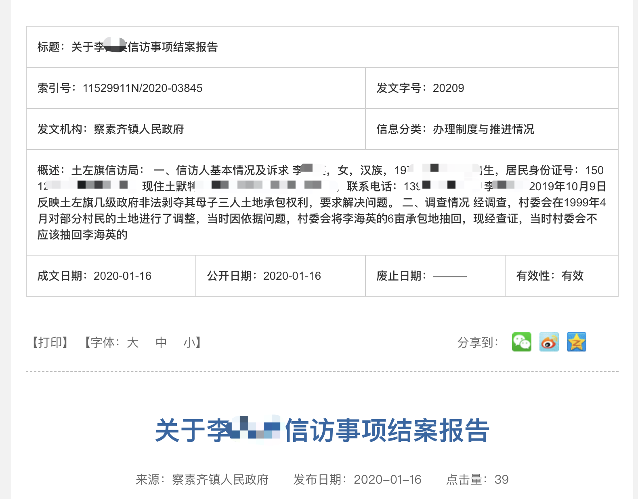The height and width of the screenshot is (499, 638).
Task: Click 发布日期：2020-01-16 under headline
Action: 357,479
